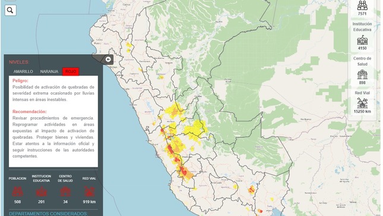Switch to the AMARILLO level tab
Image resolution: width=383 pixels, height=216 pixels.
(23, 71)
